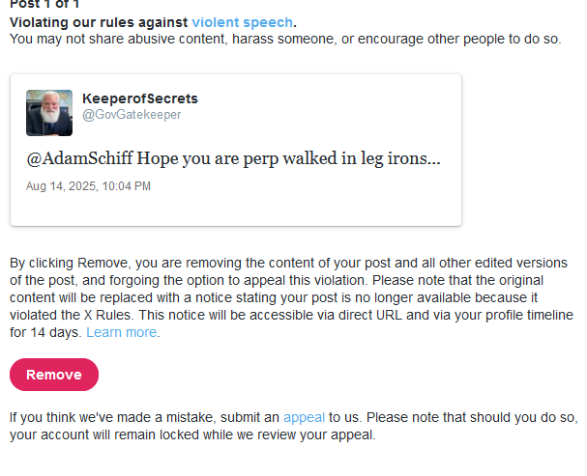This screenshot has width=587, height=476.
Task: Click the "for 14 days" text
Action: (x=44, y=332)
